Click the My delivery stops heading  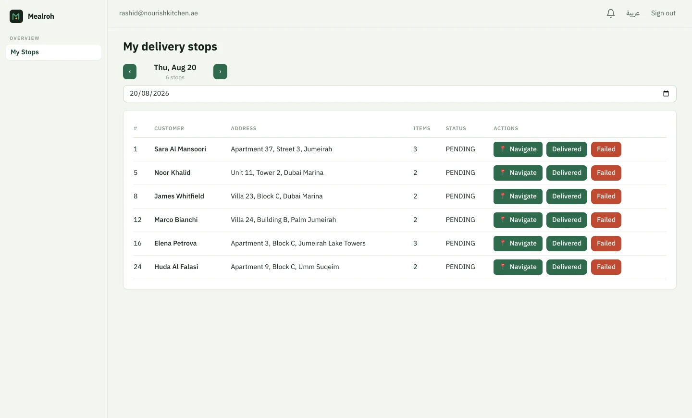[170, 47]
